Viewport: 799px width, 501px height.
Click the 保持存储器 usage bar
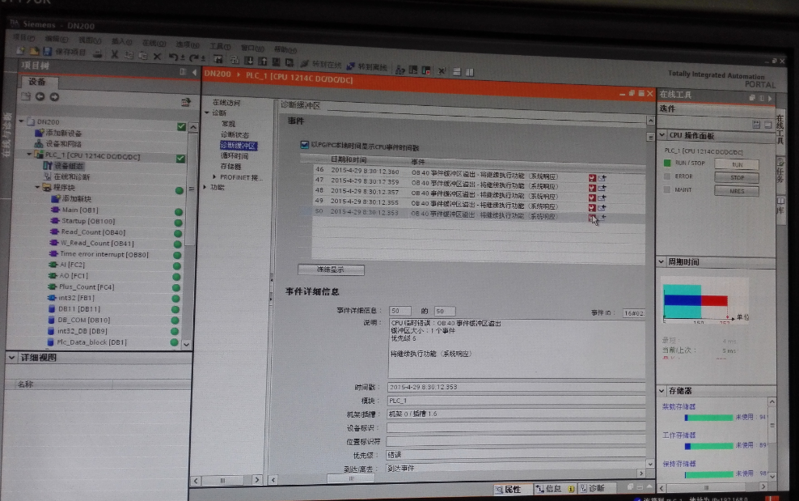708,474
